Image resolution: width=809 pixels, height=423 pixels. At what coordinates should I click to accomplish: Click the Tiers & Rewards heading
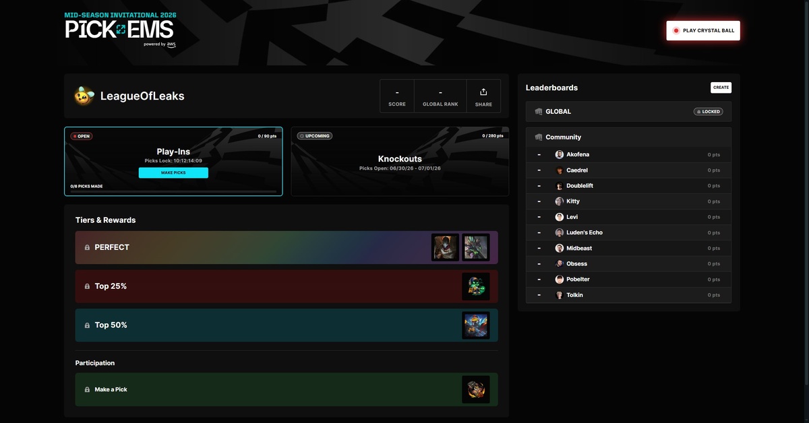click(x=105, y=220)
